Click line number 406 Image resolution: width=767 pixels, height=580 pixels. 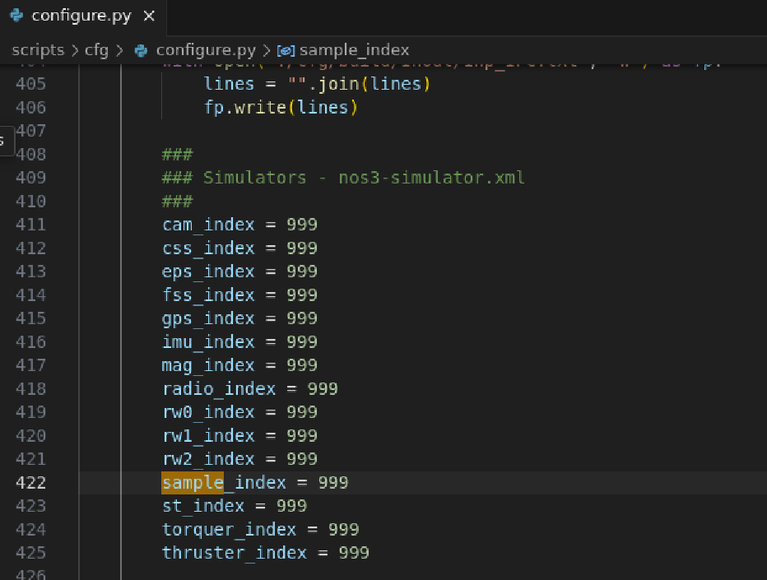(30, 107)
